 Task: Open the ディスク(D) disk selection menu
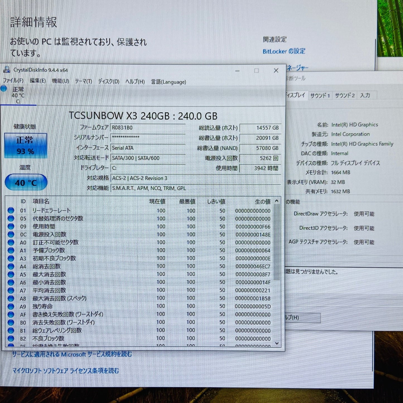[x=108, y=82]
